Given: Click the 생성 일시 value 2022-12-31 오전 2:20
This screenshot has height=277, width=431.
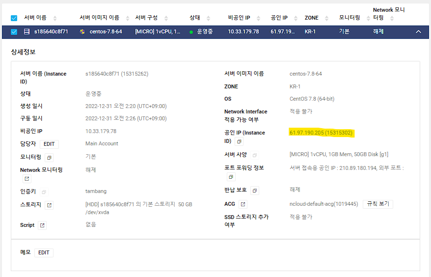Looking at the screenshot, I should click(x=126, y=106).
